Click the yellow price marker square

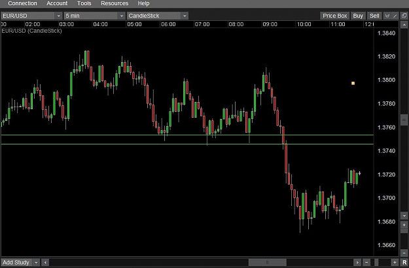point(353,84)
